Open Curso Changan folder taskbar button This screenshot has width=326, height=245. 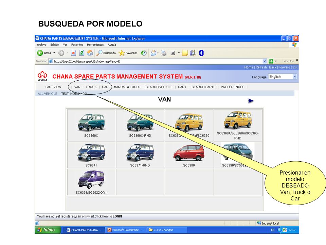click(x=166, y=230)
